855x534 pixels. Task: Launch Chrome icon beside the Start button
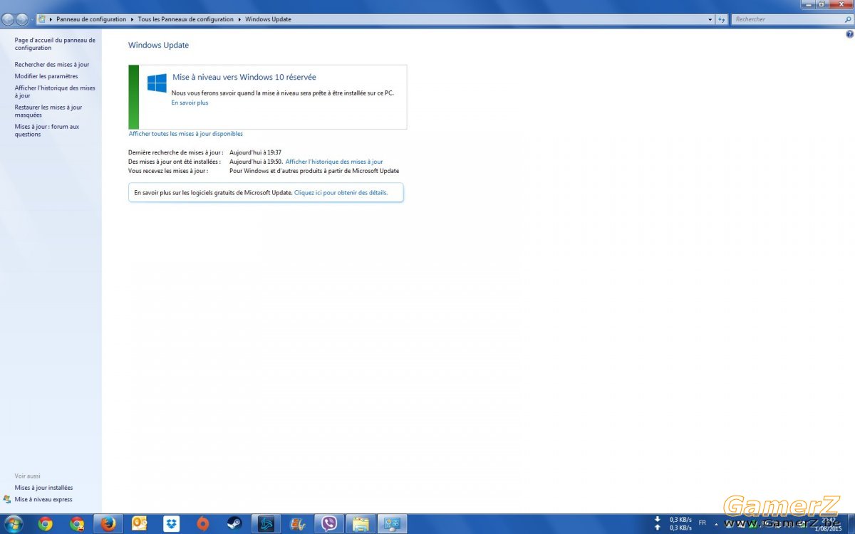pyautogui.click(x=45, y=524)
